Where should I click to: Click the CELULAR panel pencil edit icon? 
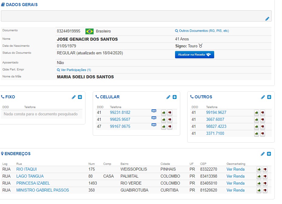tap(168, 97)
